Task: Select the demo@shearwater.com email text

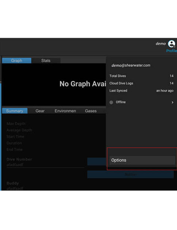Action: (x=131, y=65)
